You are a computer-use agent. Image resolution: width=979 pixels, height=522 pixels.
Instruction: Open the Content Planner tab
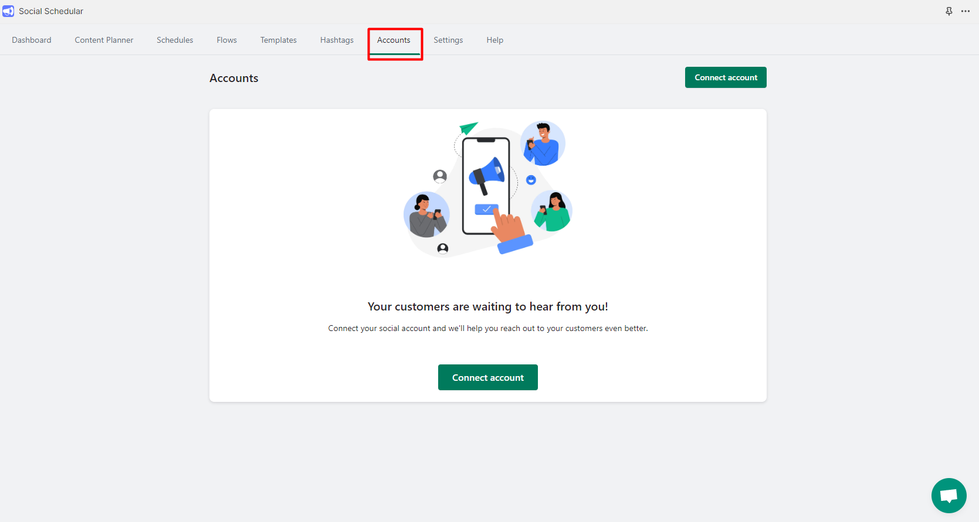tap(104, 40)
